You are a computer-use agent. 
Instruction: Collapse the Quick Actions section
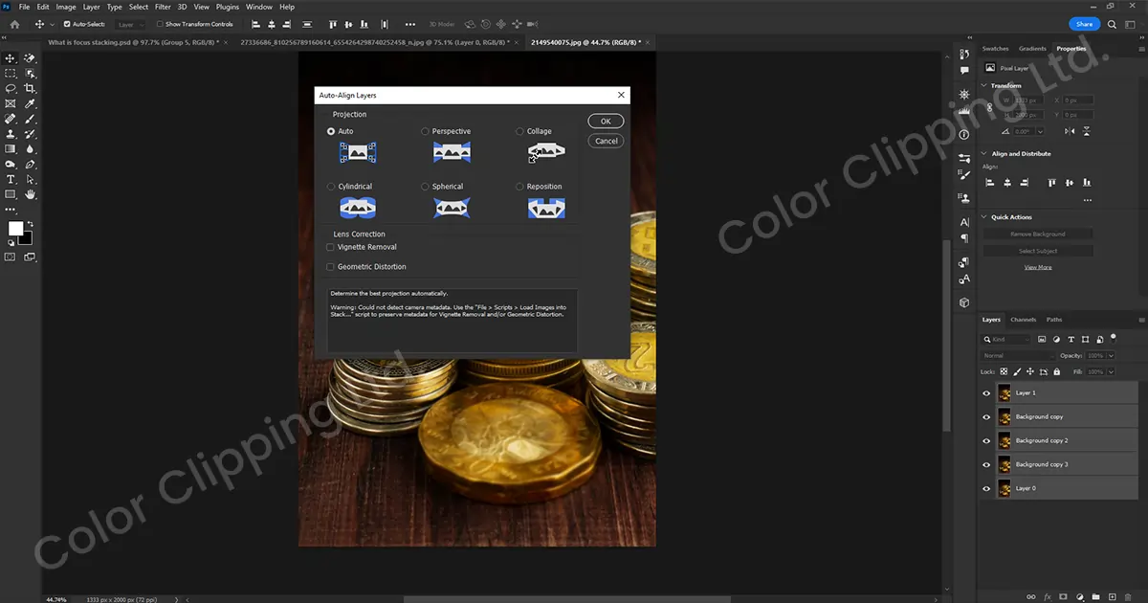[985, 217]
